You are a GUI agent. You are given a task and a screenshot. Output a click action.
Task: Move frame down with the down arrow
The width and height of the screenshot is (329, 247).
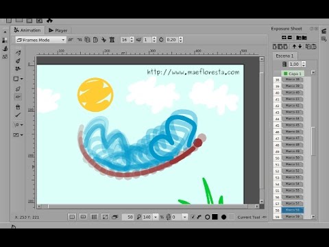pos(300,47)
